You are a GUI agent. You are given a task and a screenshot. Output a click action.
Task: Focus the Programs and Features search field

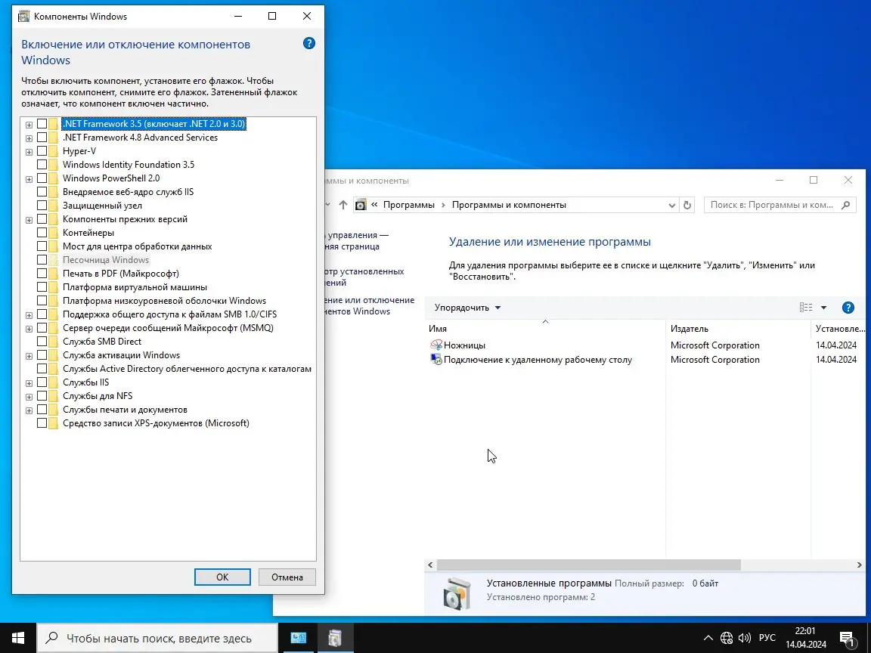(780, 205)
